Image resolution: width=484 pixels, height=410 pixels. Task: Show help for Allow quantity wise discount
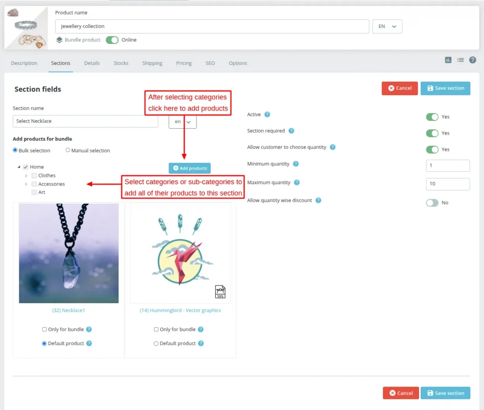tap(318, 200)
